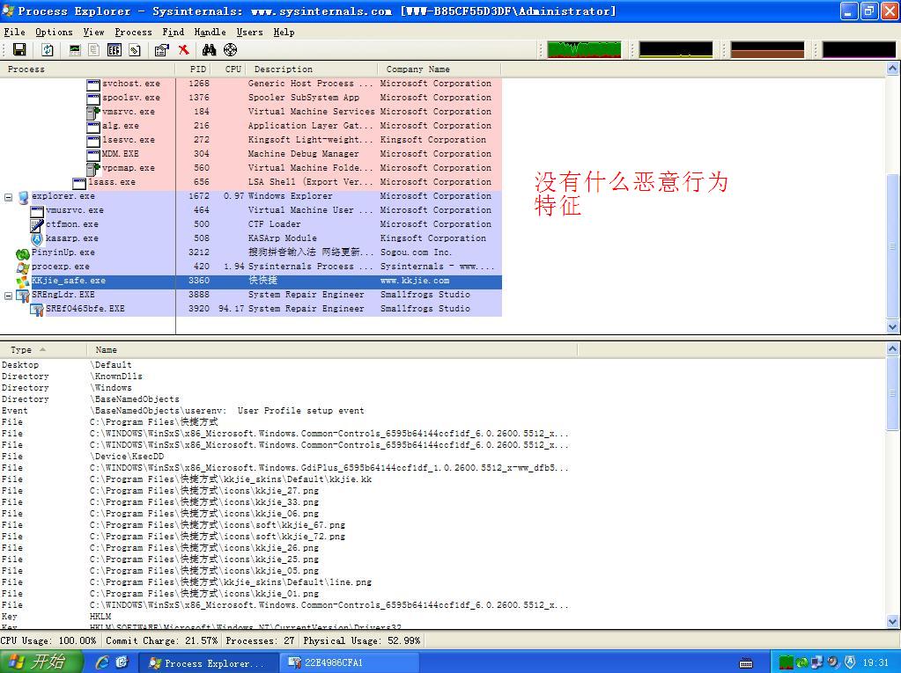Click the ctfmon.exe pen icon
Viewport: 901px width, 673px height.
point(37,225)
